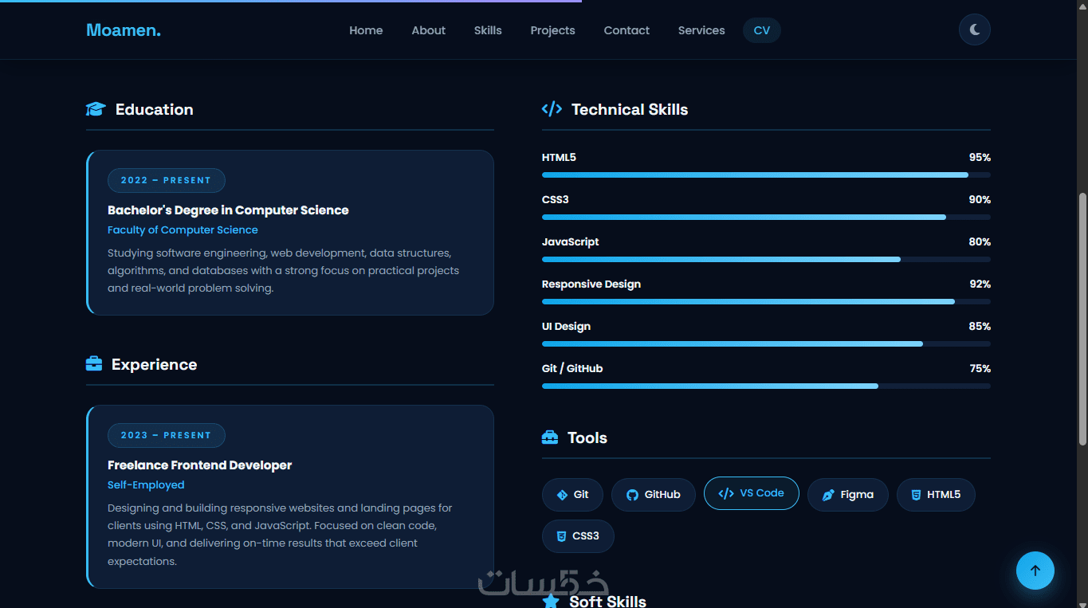Click the Git icon in the Git chip
The height and width of the screenshot is (608, 1088).
point(562,495)
